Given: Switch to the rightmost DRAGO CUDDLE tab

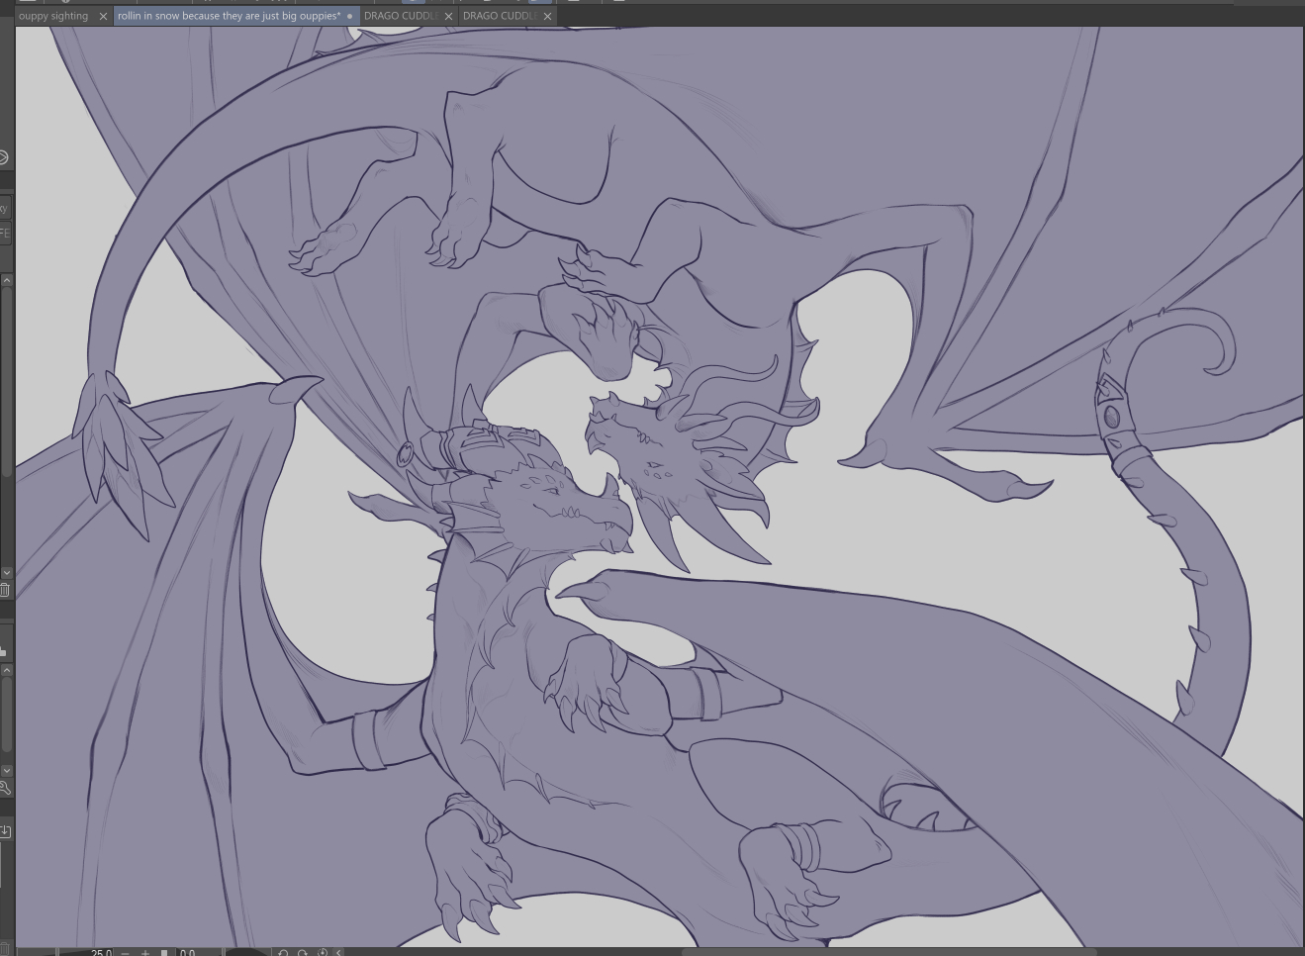Looking at the screenshot, I should point(499,16).
